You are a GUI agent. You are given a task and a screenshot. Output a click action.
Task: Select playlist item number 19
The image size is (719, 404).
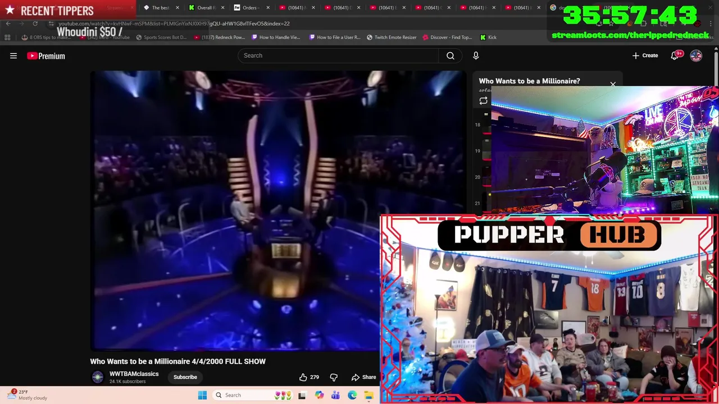(482, 151)
